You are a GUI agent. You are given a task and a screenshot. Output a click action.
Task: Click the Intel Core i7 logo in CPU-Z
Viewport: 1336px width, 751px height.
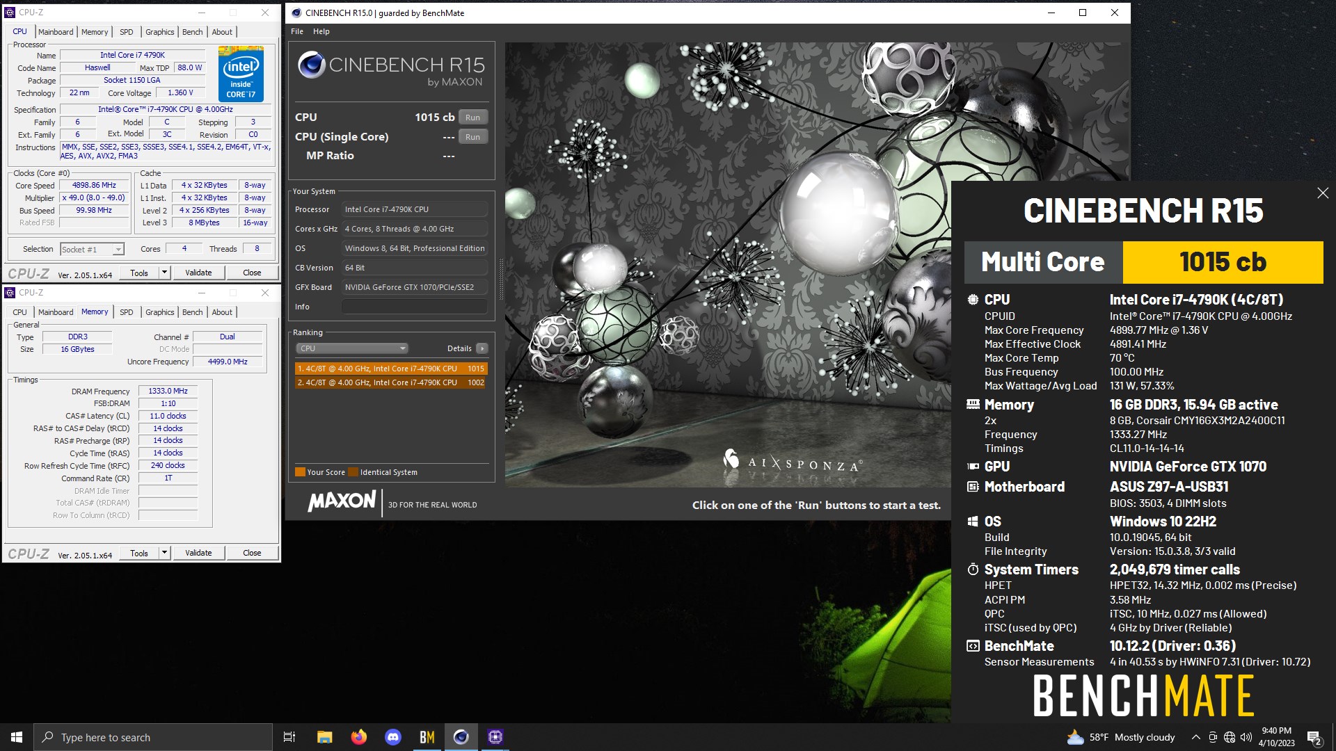(x=241, y=74)
